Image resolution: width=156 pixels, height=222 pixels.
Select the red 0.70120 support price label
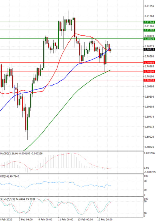pos(149,80)
